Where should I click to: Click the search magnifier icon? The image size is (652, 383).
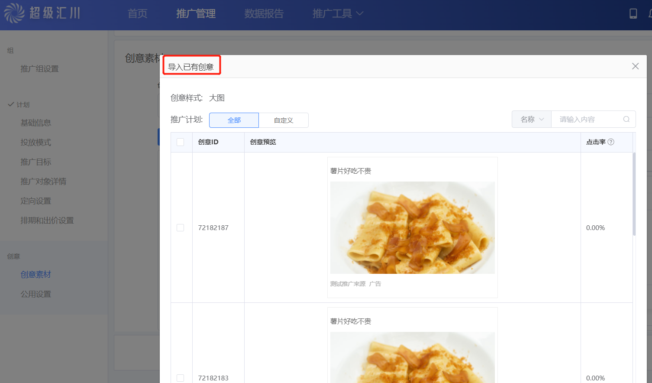coord(626,119)
